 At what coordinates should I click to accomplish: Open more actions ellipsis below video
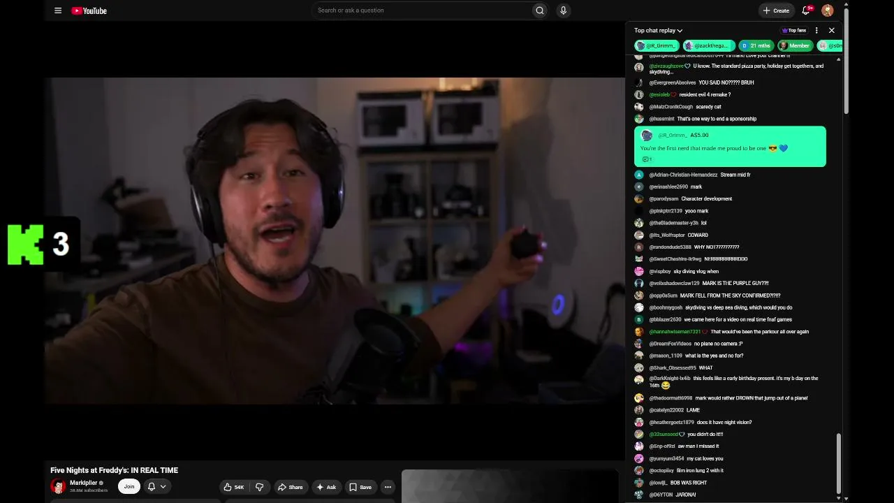(x=388, y=487)
